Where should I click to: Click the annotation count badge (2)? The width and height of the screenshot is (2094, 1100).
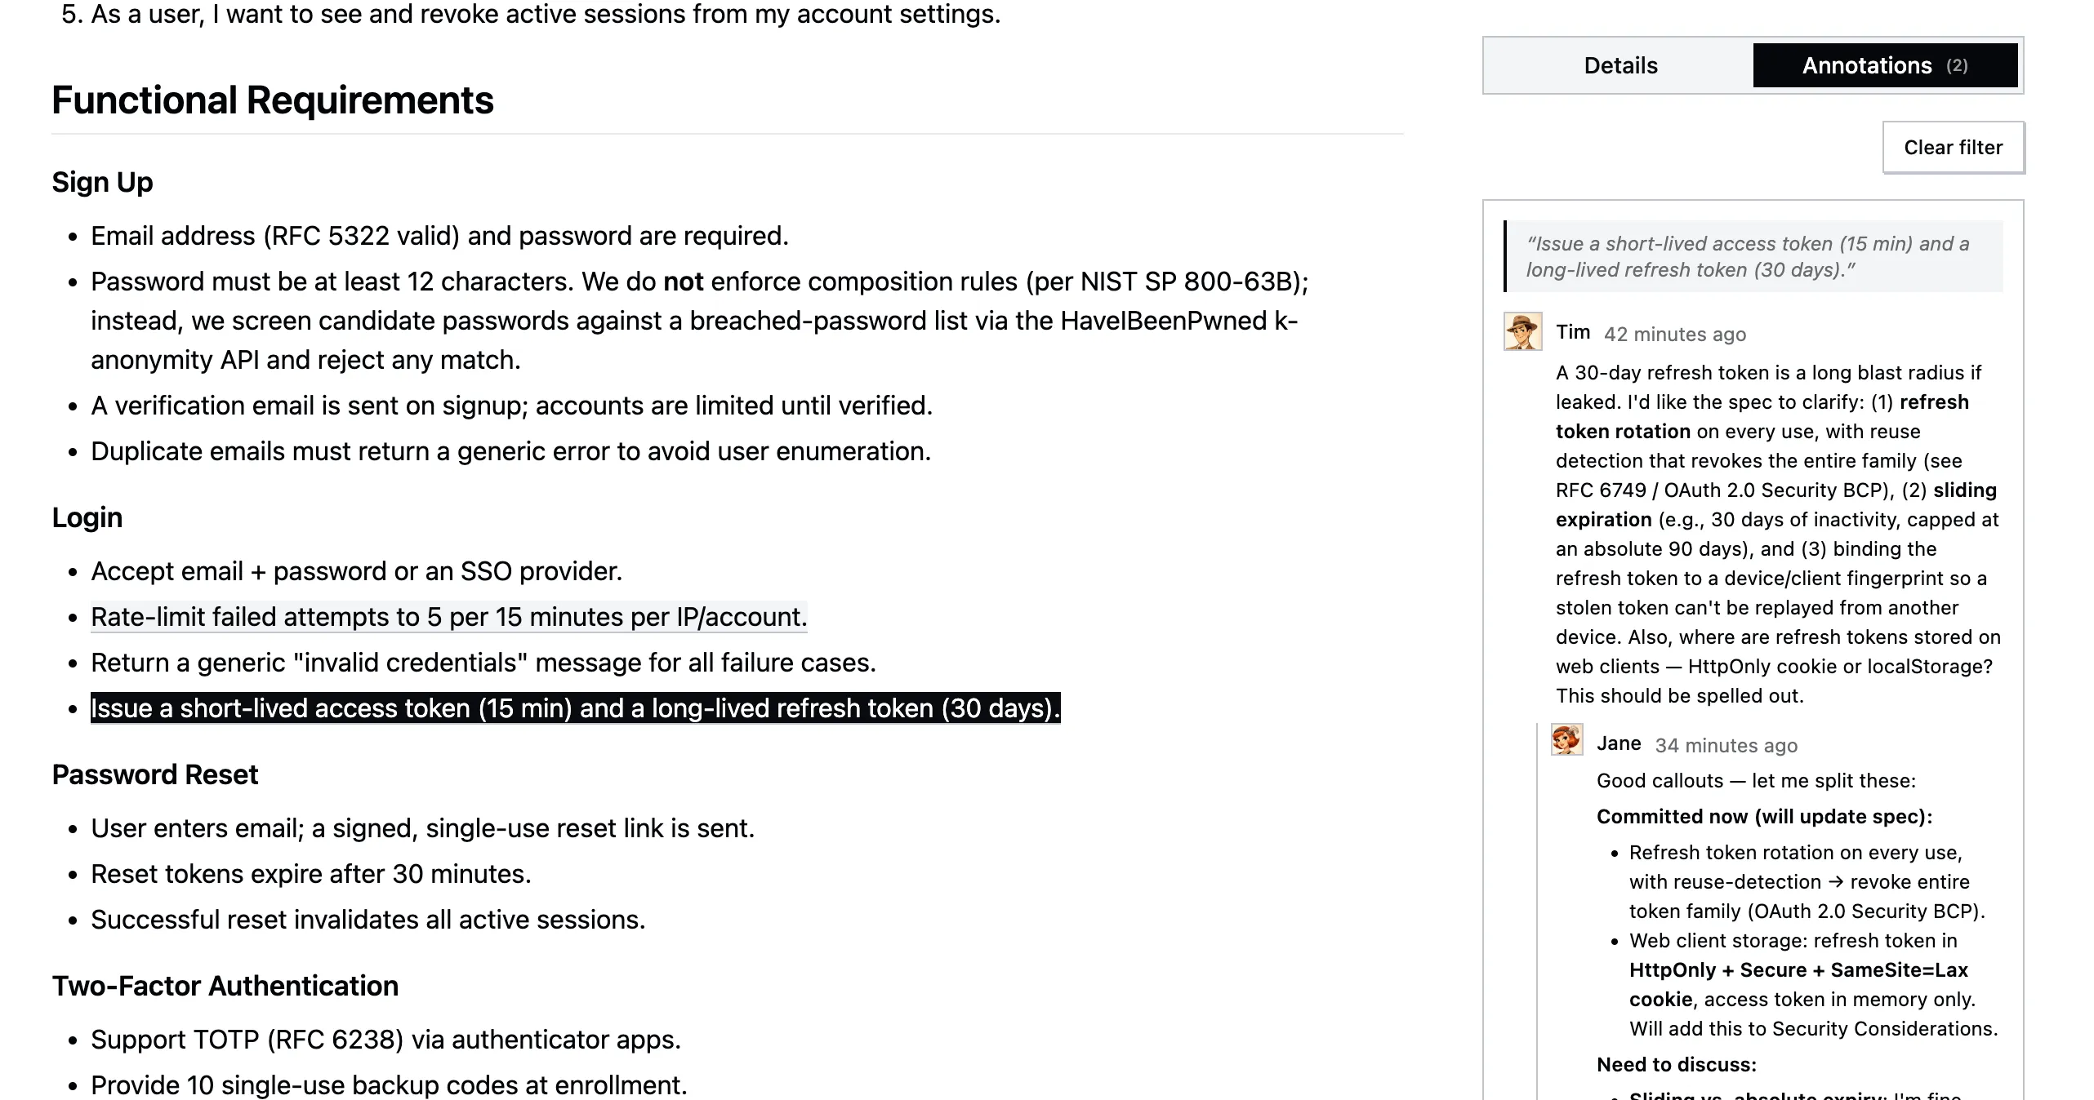(1957, 65)
